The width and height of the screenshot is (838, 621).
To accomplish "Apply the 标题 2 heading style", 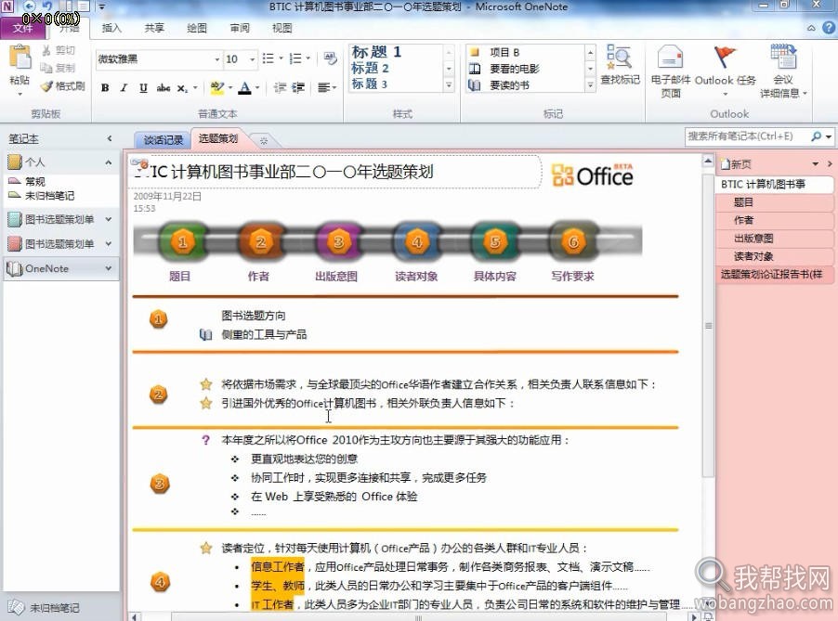I will (370, 69).
